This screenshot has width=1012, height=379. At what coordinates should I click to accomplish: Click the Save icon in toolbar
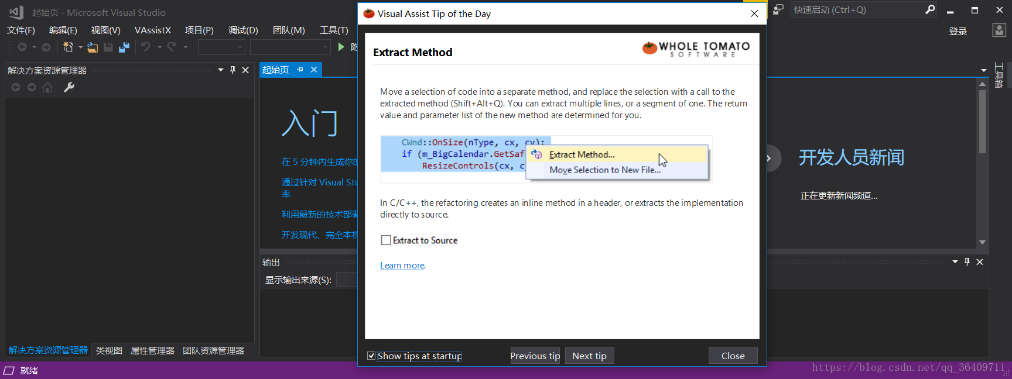(x=108, y=47)
